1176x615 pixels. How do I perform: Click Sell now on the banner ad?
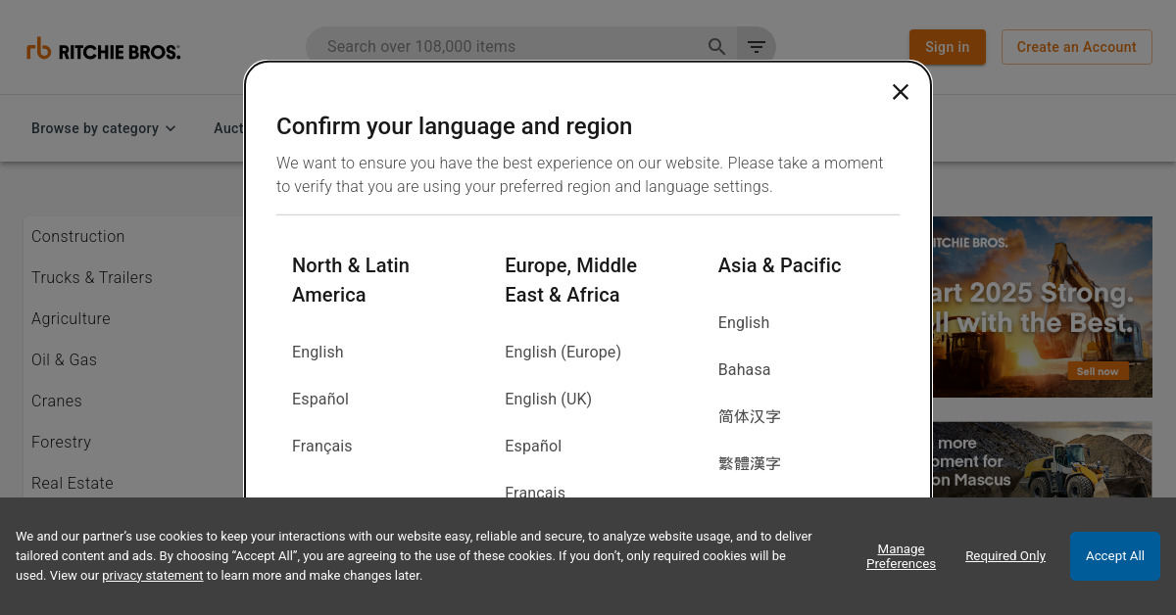[1097, 371]
